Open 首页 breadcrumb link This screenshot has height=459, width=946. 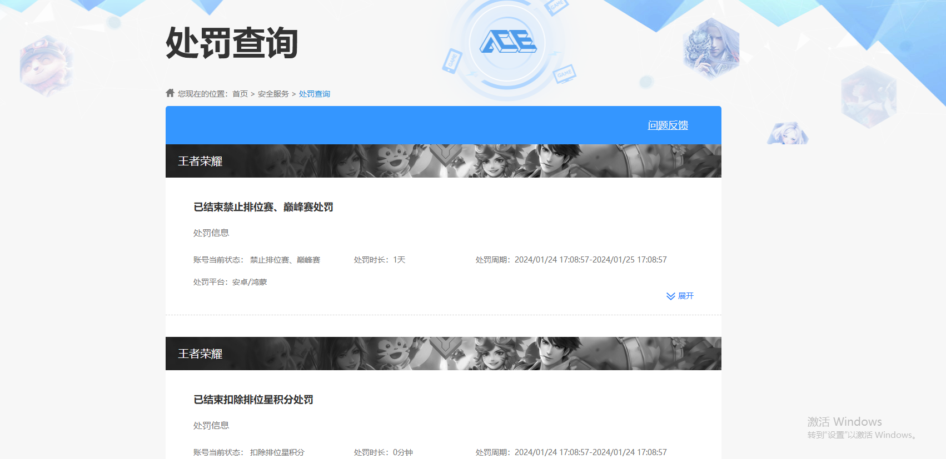click(240, 94)
